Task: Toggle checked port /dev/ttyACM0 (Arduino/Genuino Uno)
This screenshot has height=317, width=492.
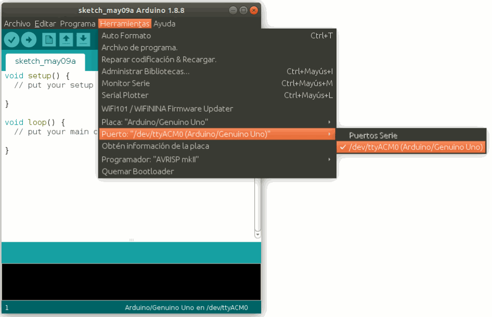Action: click(x=411, y=147)
